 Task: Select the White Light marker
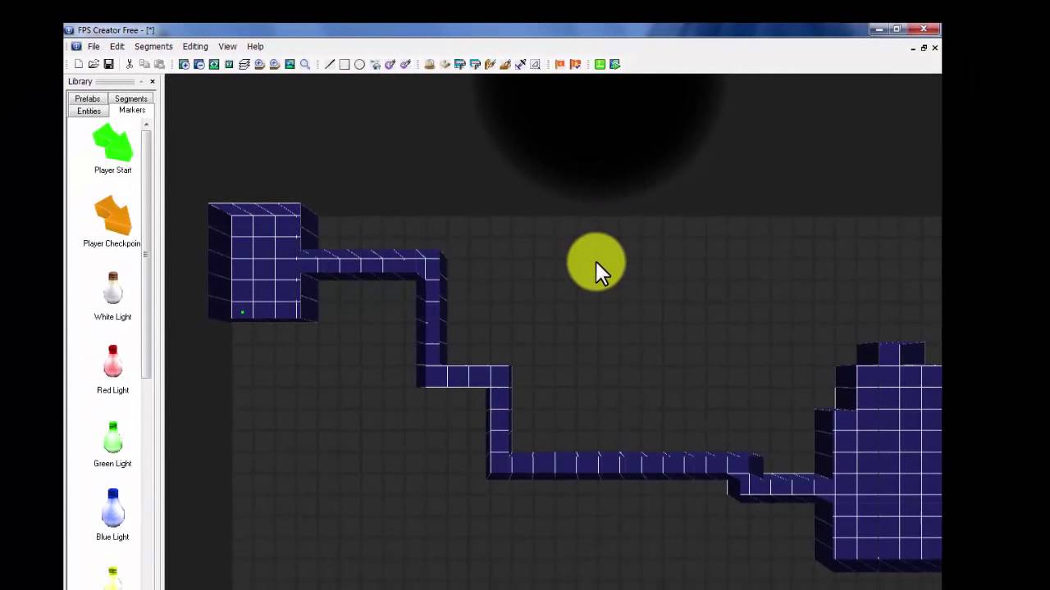pyautogui.click(x=112, y=295)
